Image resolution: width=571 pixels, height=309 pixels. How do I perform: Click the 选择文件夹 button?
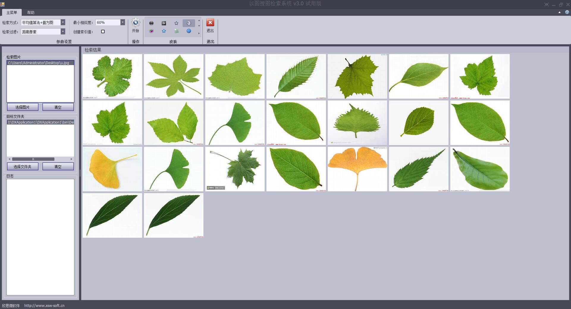[x=23, y=167]
